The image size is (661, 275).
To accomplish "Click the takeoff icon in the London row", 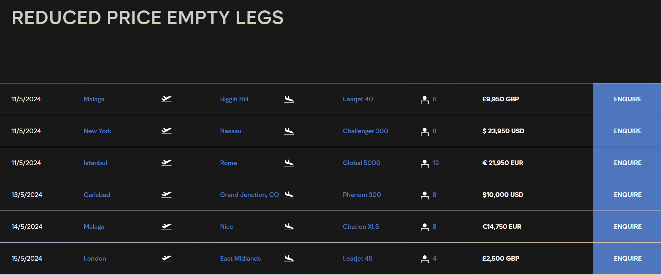I will [x=167, y=259].
